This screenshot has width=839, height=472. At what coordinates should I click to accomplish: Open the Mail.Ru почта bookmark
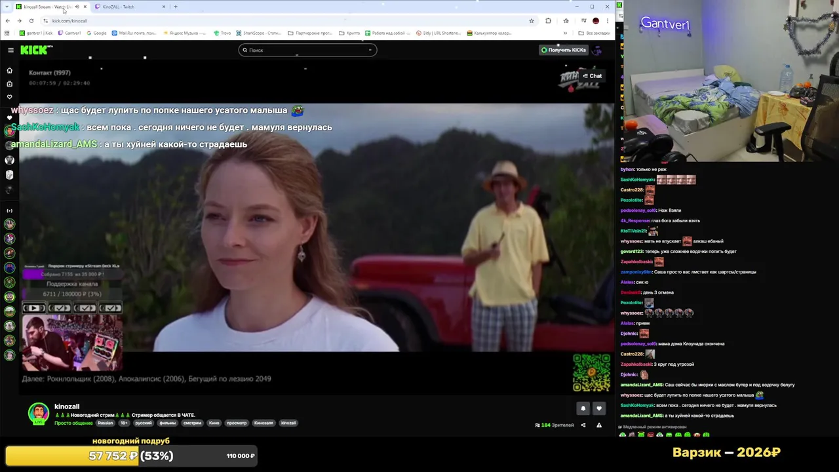[x=134, y=33]
